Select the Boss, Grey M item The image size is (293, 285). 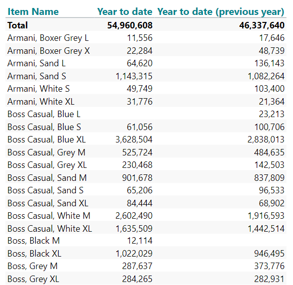click(x=32, y=266)
